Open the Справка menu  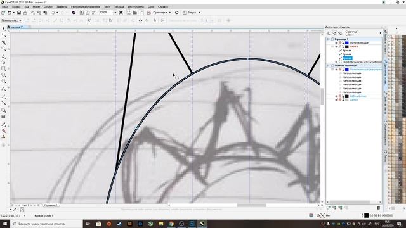[163, 7]
